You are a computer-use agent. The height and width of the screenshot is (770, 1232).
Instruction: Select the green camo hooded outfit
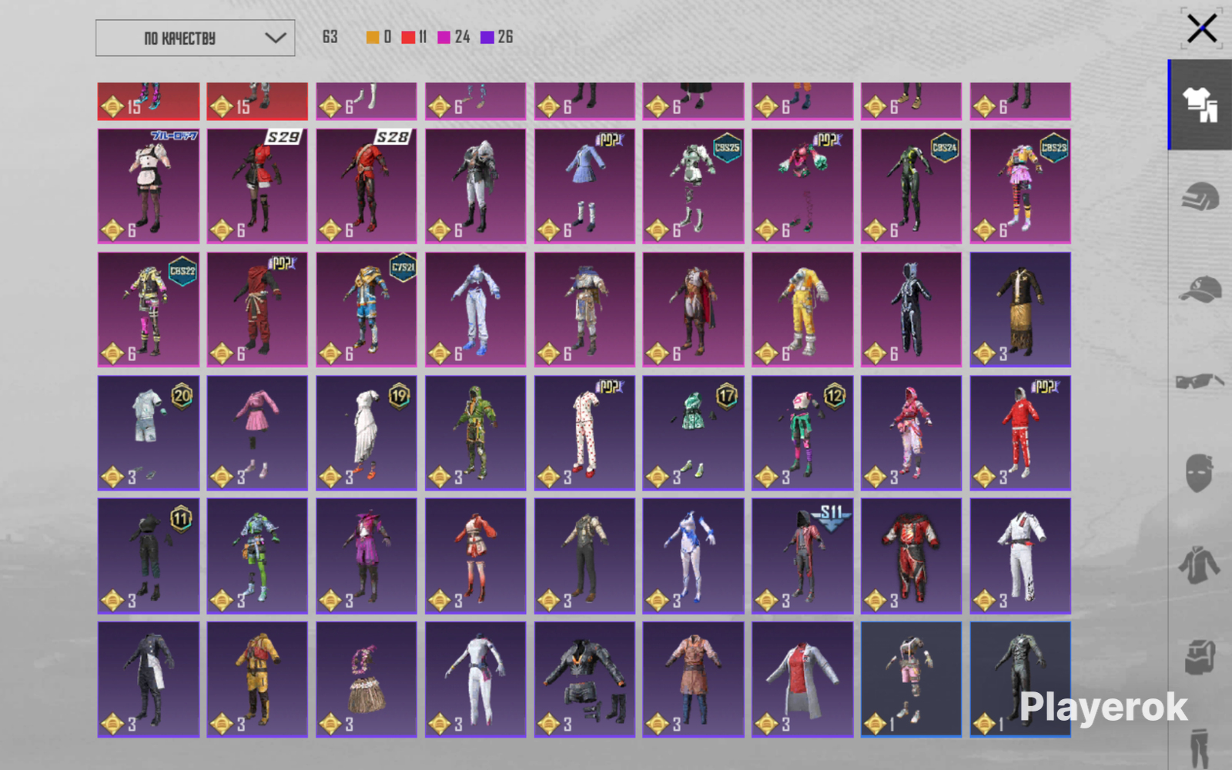pos(476,433)
